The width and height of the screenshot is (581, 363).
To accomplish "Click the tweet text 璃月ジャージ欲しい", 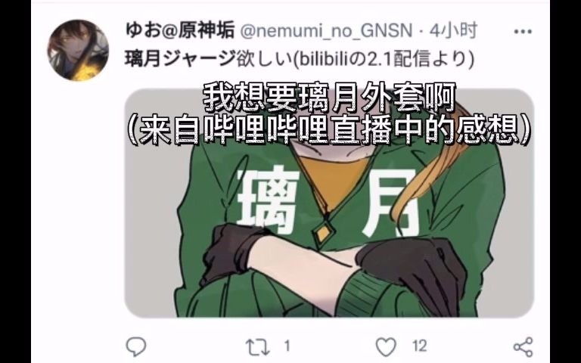I will pyautogui.click(x=209, y=58).
